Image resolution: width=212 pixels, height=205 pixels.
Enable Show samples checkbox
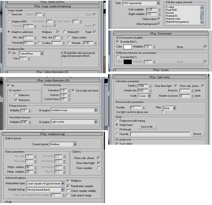[x=99, y=168]
